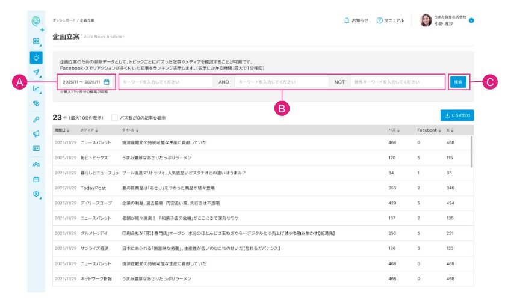Open the paper plane send icon
Viewport: 514px width, 306px height.
(36, 73)
